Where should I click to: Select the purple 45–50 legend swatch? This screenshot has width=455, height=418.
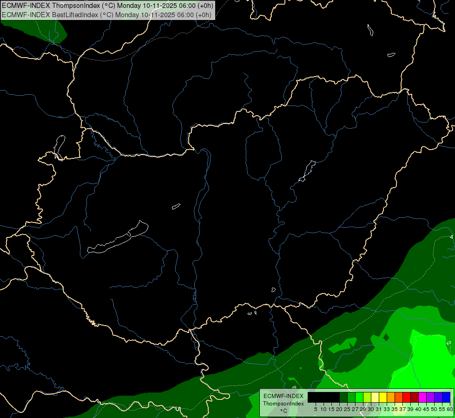pos(430,397)
